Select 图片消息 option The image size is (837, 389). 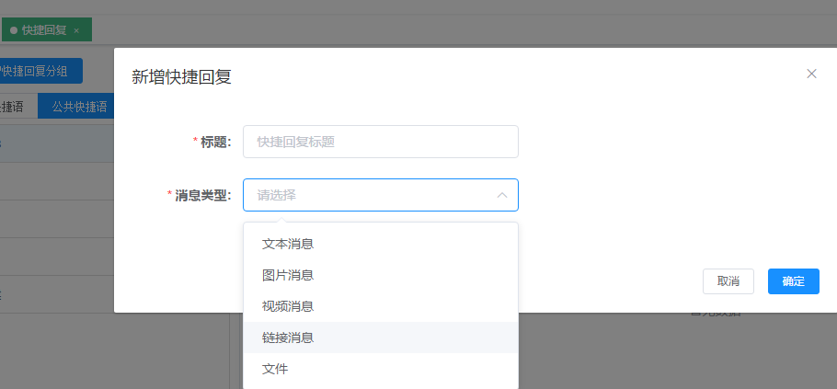point(288,275)
